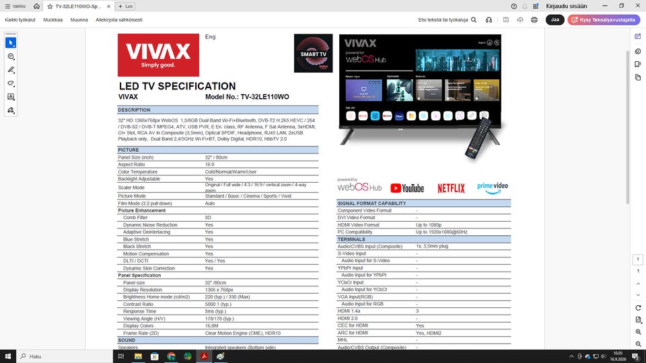Open the read aloud headphones icon
646x363 pixels.
pyautogui.click(x=489, y=19)
